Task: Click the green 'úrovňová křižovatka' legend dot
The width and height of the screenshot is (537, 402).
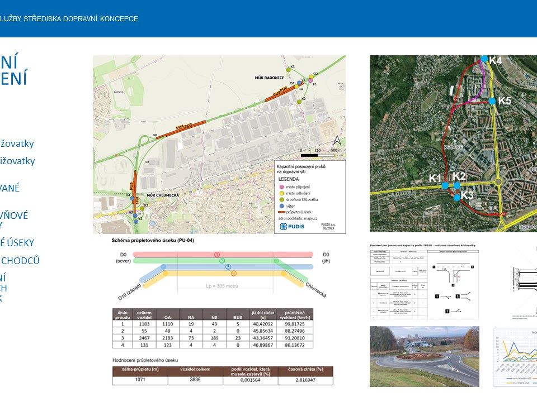Action: coord(282,200)
